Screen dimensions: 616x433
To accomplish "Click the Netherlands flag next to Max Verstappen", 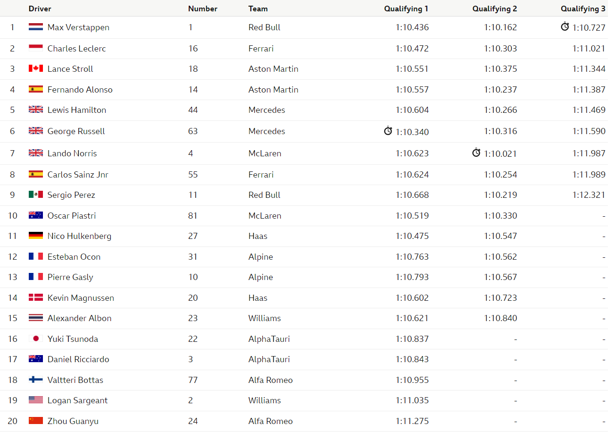I will (36, 27).
